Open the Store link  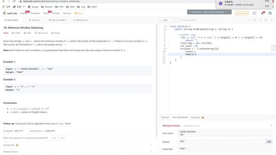point(78,13)
